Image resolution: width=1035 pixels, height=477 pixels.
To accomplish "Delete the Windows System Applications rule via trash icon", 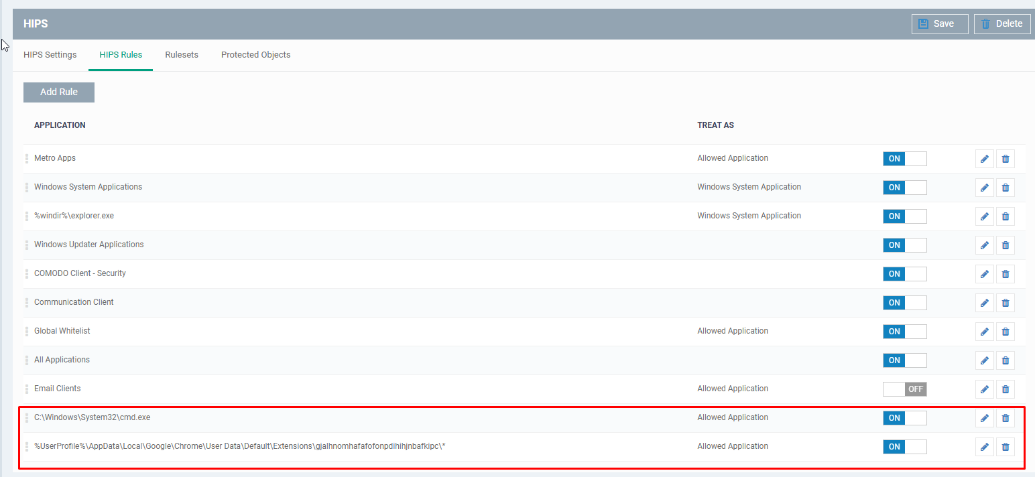I will [1005, 188].
